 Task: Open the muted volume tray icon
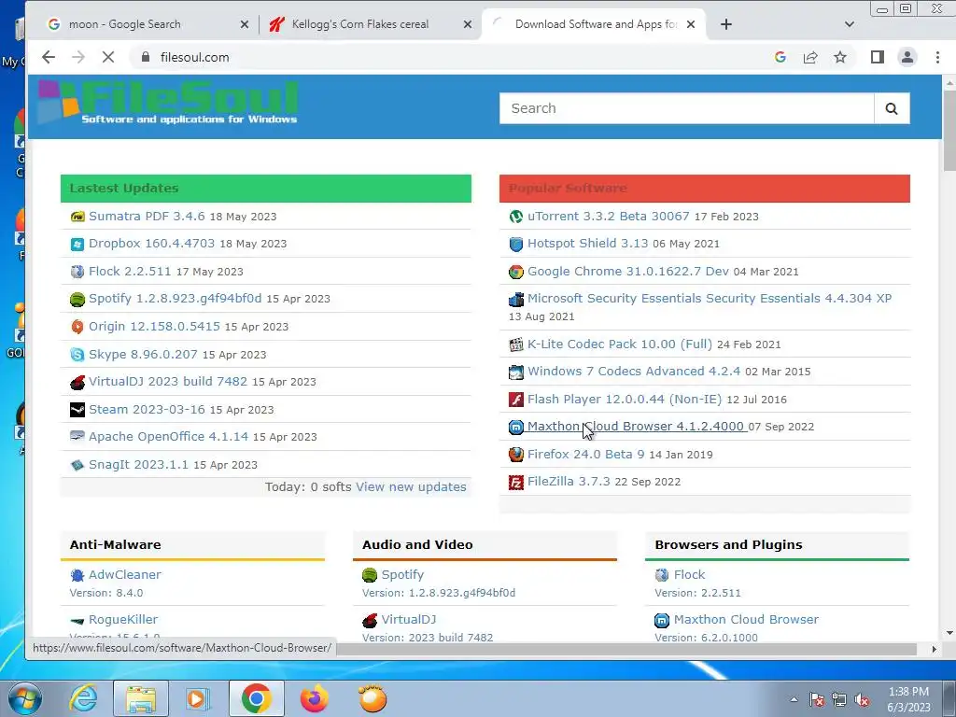pyautogui.click(x=862, y=700)
